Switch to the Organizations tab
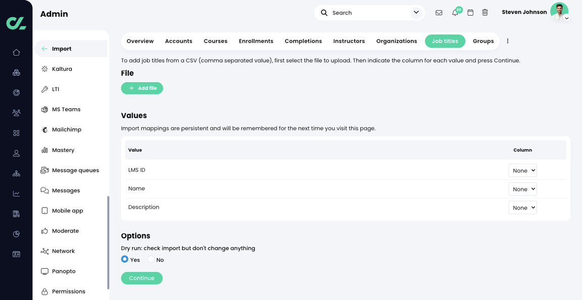The height and width of the screenshot is (300, 582). 397,41
